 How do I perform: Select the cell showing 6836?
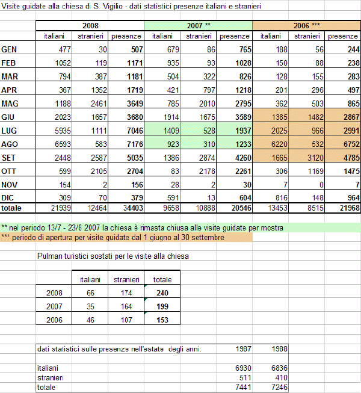click(270, 368)
